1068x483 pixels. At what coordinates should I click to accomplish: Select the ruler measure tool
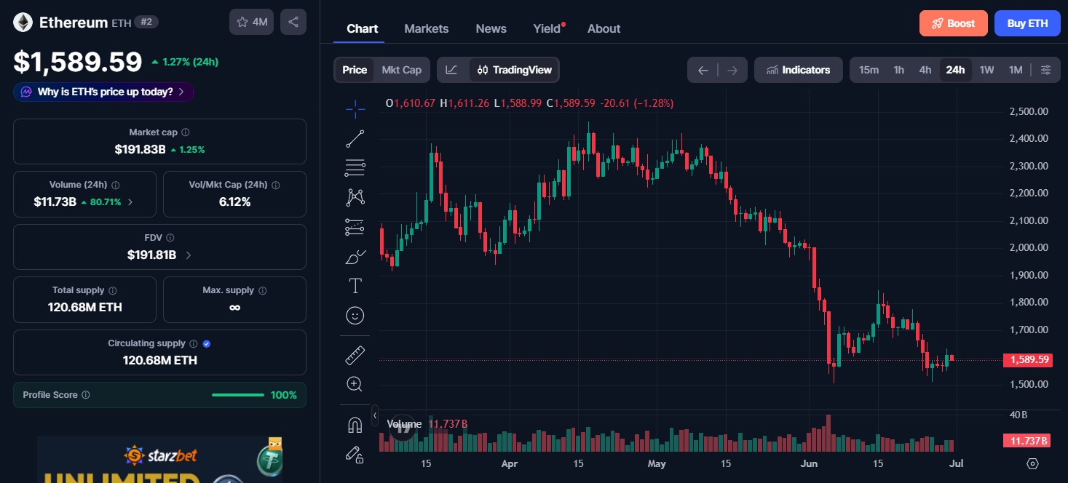[355, 355]
